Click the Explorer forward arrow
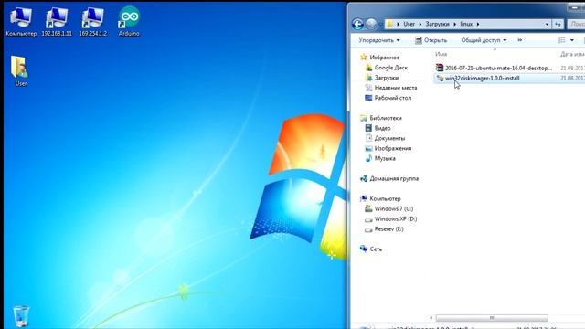Viewport: 585px width, 329px height. (x=371, y=24)
